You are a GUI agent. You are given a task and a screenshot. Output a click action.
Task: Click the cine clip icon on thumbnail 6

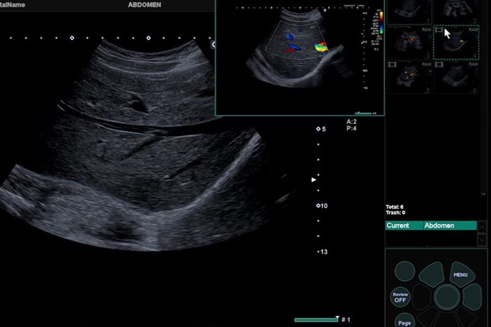click(439, 64)
